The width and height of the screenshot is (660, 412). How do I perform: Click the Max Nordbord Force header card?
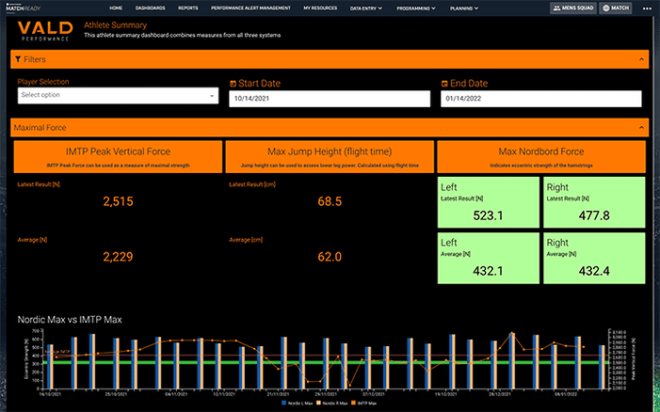click(x=541, y=157)
